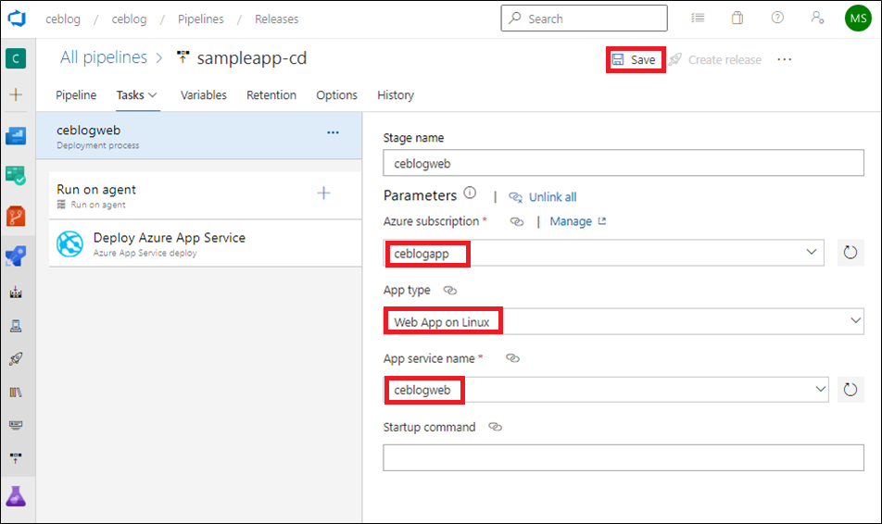Image resolution: width=882 pixels, height=524 pixels.
Task: Open the Help question mark icon
Action: (x=777, y=18)
